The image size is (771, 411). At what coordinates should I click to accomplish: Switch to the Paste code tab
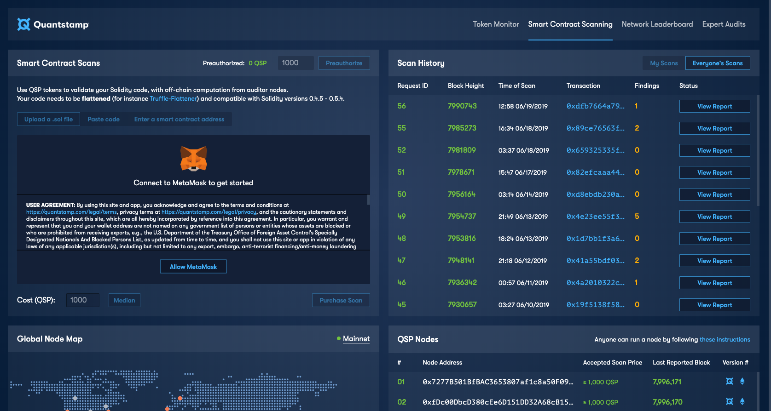tap(104, 119)
